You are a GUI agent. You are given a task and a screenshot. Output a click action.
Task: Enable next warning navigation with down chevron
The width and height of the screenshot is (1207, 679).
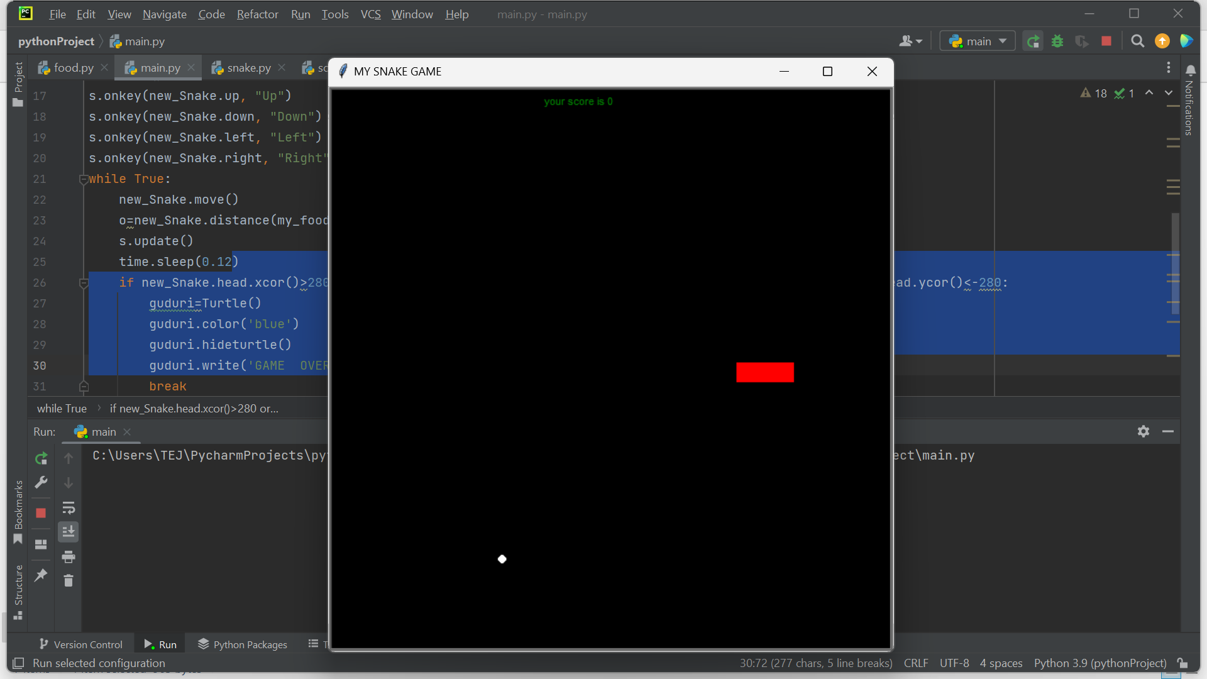point(1169,93)
